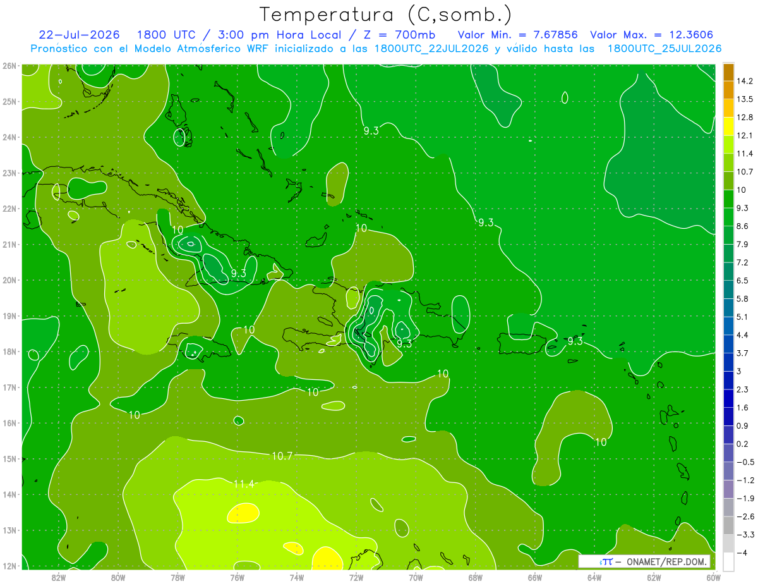This screenshot has width=758, height=586.
Task: Click the "10.7" contour label on the map
Action: (x=282, y=456)
